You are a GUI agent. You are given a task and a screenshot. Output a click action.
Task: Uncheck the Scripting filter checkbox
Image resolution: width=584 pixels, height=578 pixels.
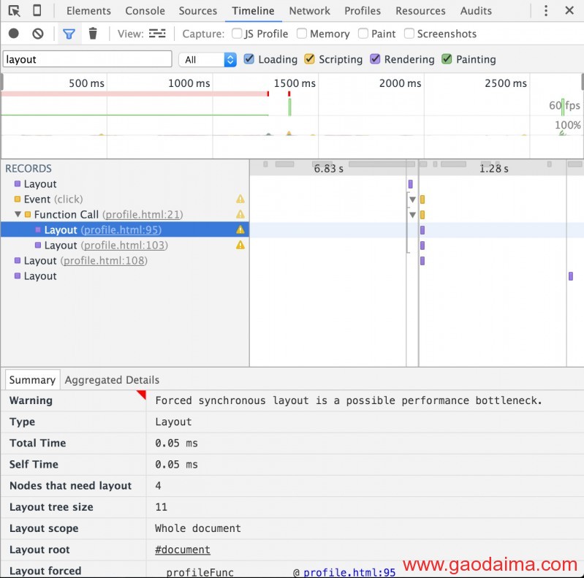coord(309,59)
